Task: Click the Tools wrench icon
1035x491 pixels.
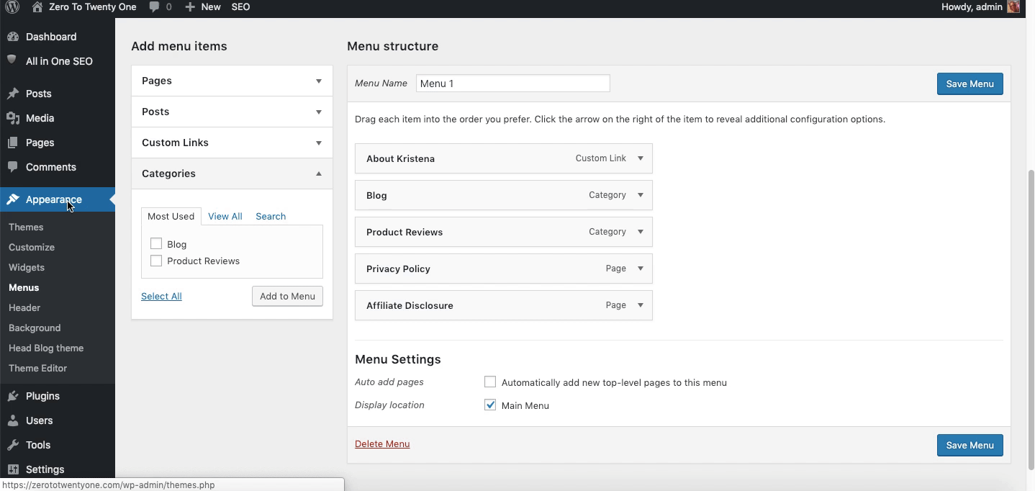Action: [x=13, y=445]
